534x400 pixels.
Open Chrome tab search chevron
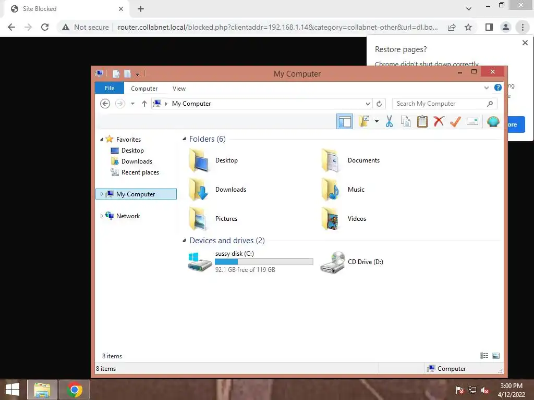pos(469,9)
